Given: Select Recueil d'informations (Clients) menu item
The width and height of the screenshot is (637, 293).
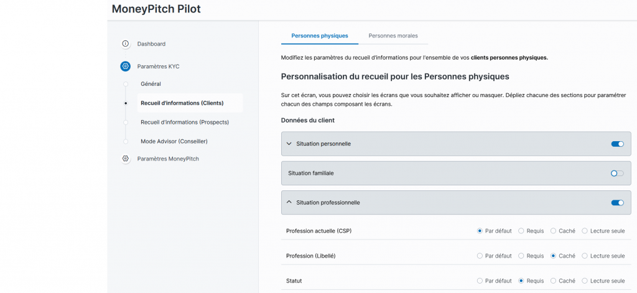Looking at the screenshot, I should (182, 103).
